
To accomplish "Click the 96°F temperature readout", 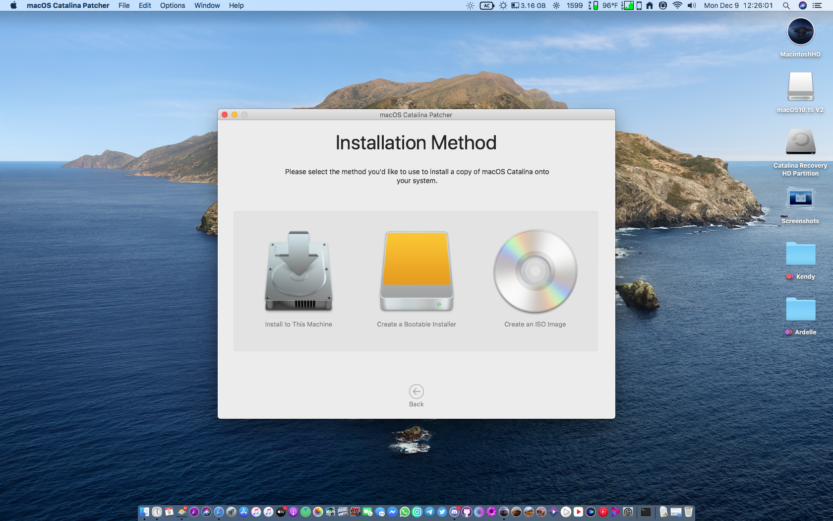I will point(610,5).
